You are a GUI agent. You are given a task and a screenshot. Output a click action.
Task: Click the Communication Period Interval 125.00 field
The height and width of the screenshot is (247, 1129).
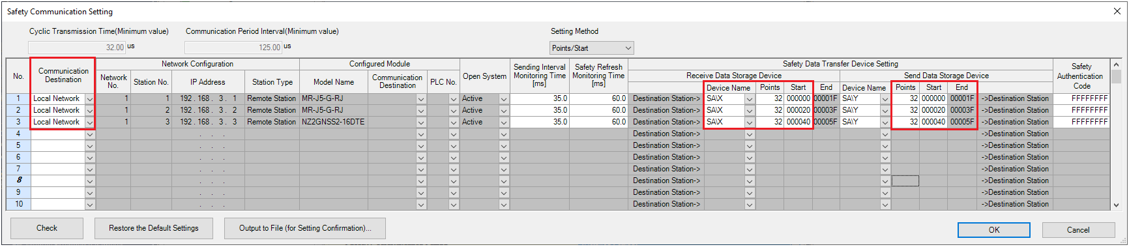click(x=233, y=48)
